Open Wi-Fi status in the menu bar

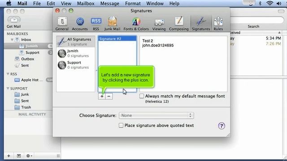pos(270,3)
